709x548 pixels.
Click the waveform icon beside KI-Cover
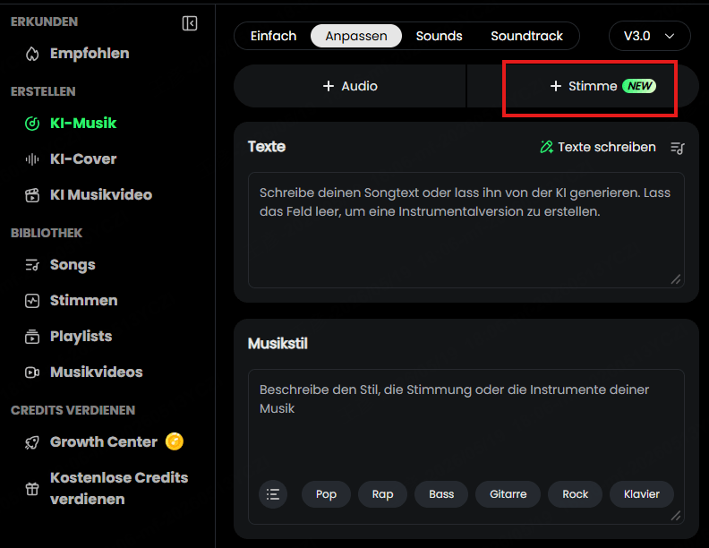[x=32, y=159]
